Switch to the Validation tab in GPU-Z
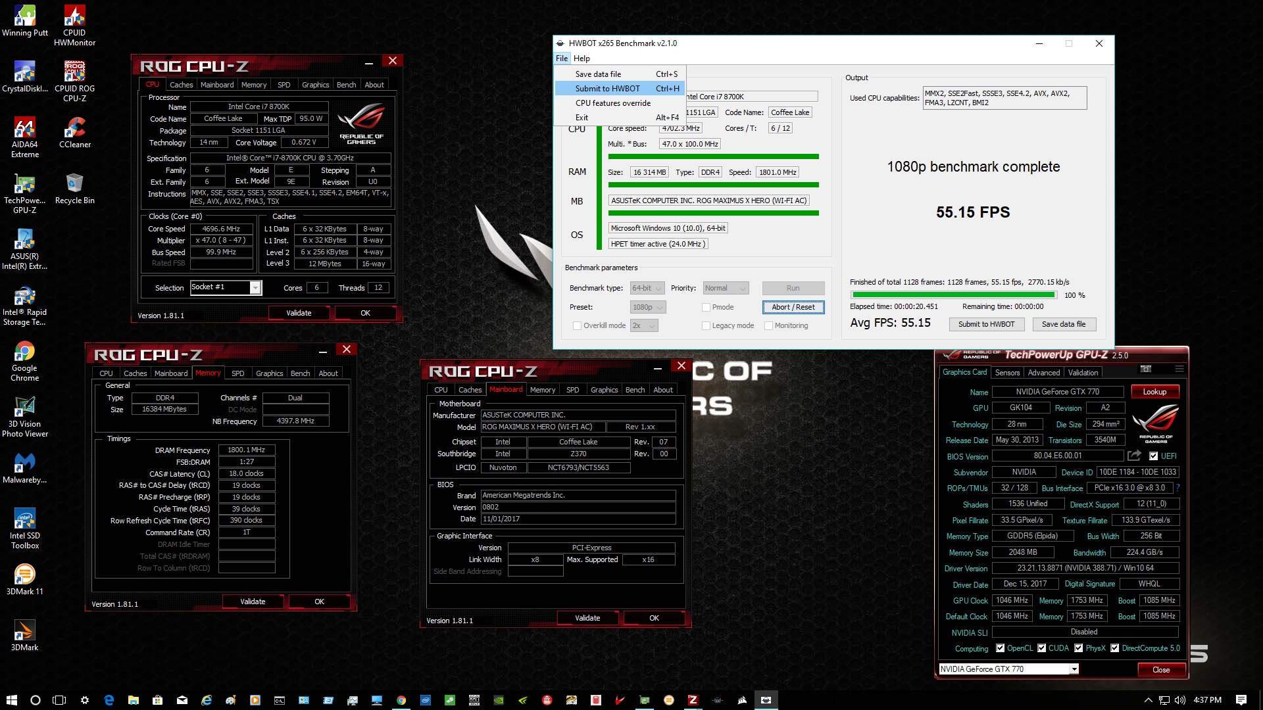Viewport: 1263px width, 710px height. [1083, 373]
